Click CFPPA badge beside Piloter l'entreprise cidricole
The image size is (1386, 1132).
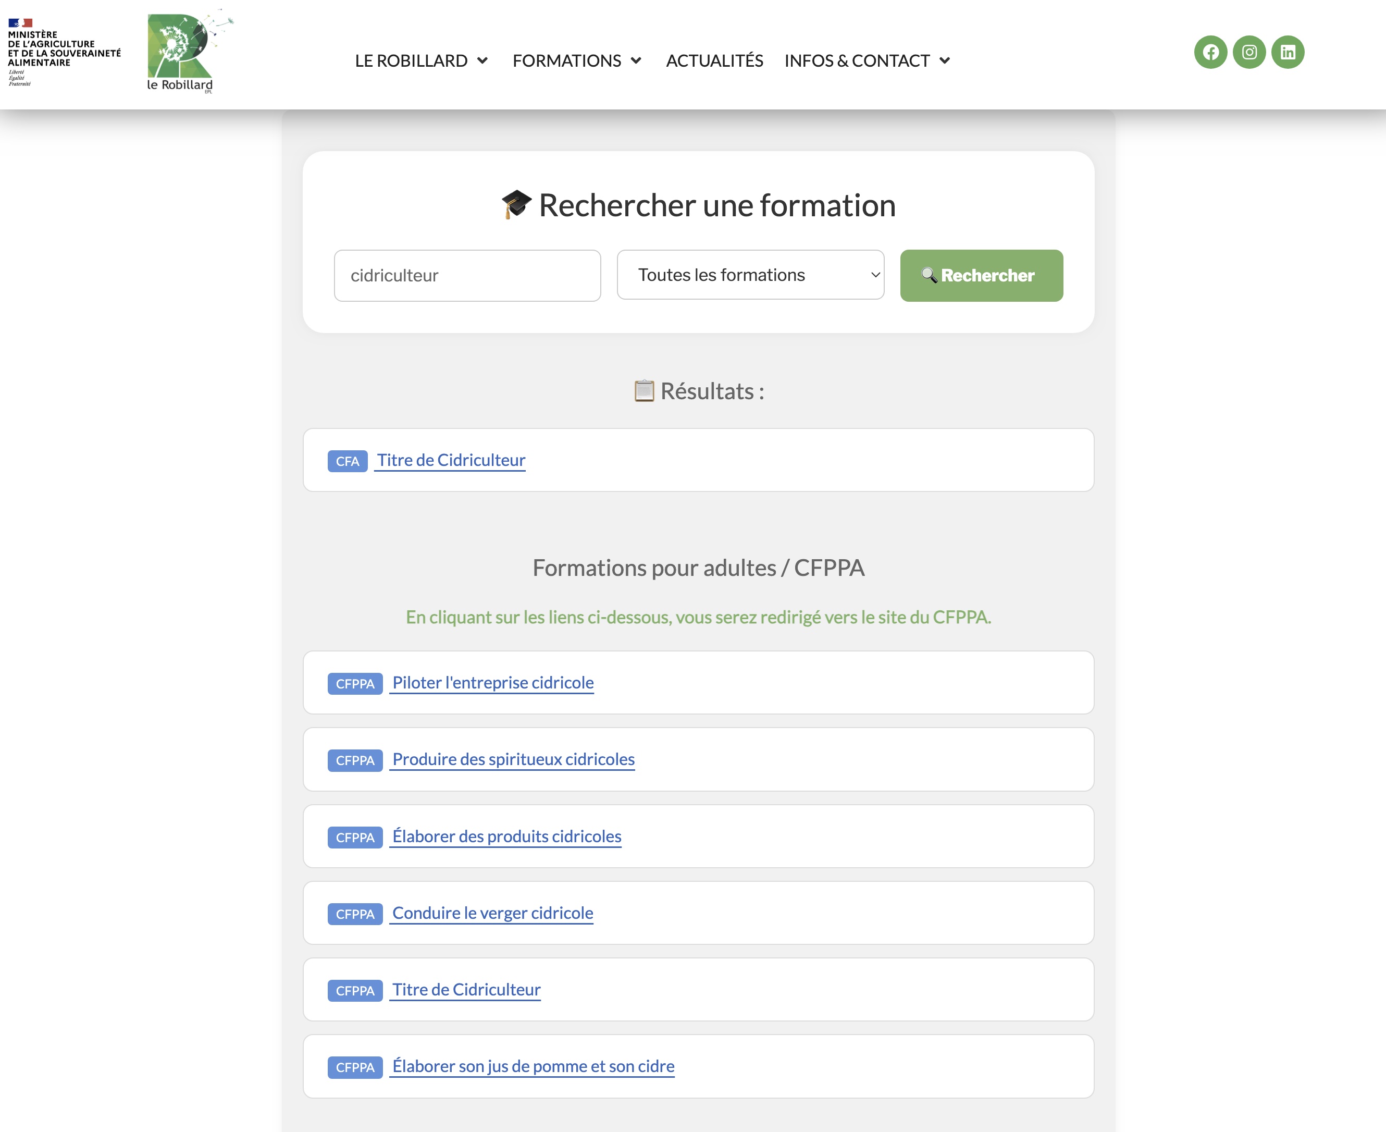(x=355, y=684)
